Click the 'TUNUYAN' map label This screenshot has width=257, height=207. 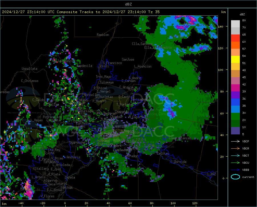tap(66, 188)
